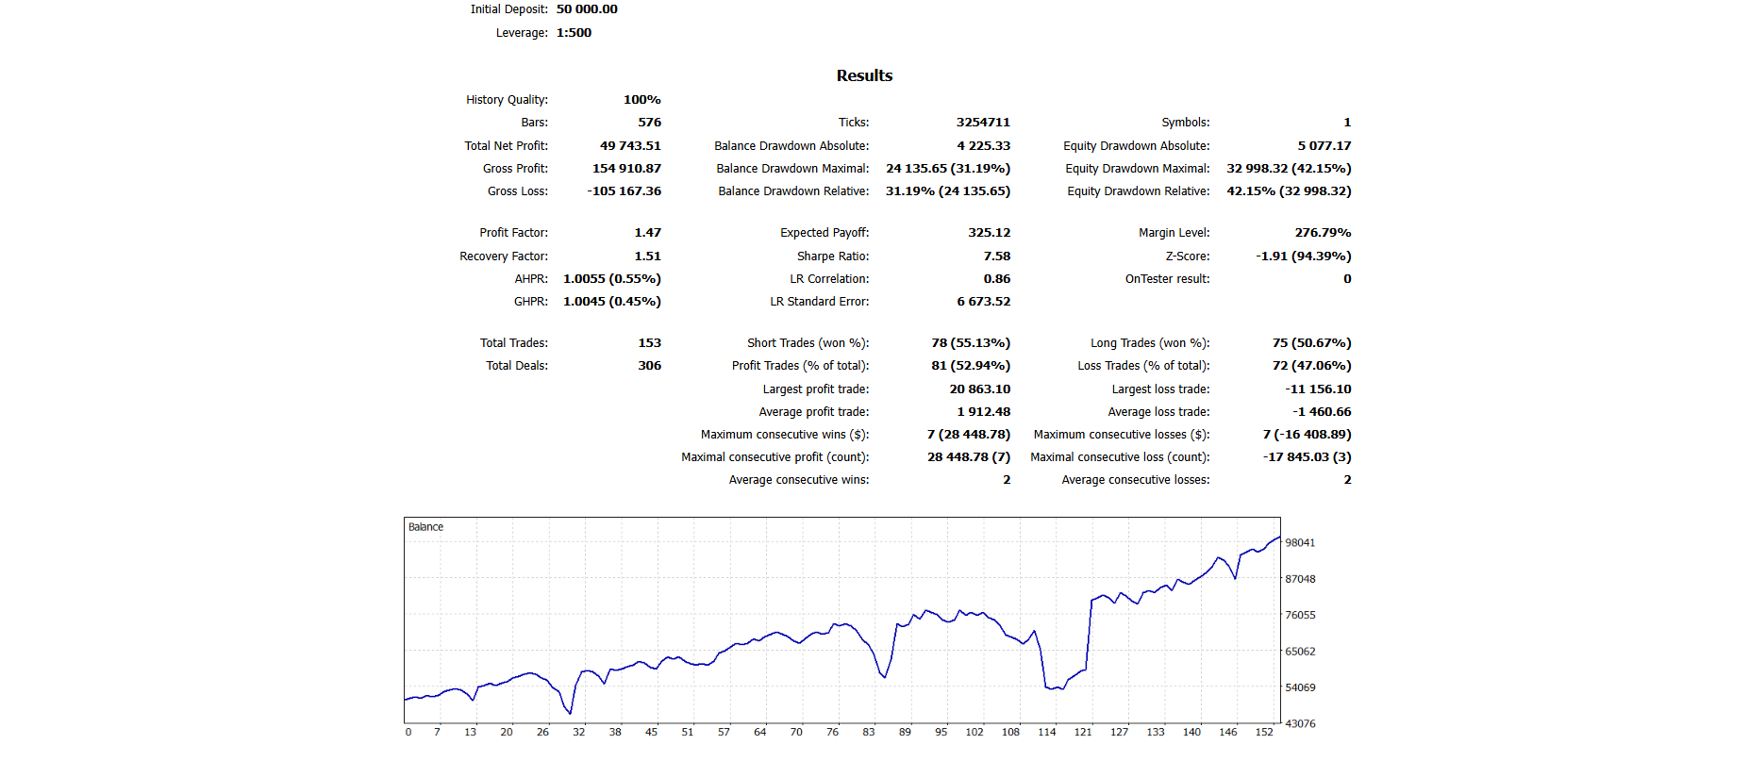The height and width of the screenshot is (761, 1749).
Task: Click the Total Trades value 153
Action: (649, 343)
